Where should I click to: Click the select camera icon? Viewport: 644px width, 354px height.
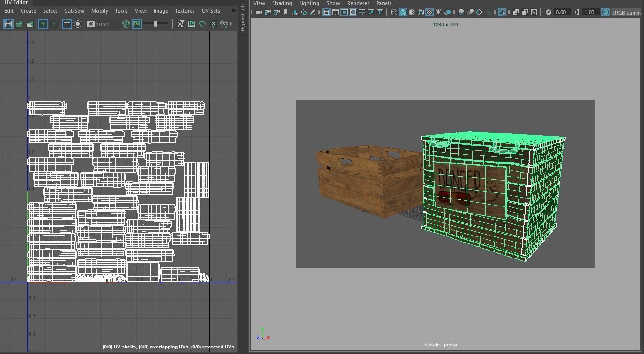pyautogui.click(x=259, y=12)
